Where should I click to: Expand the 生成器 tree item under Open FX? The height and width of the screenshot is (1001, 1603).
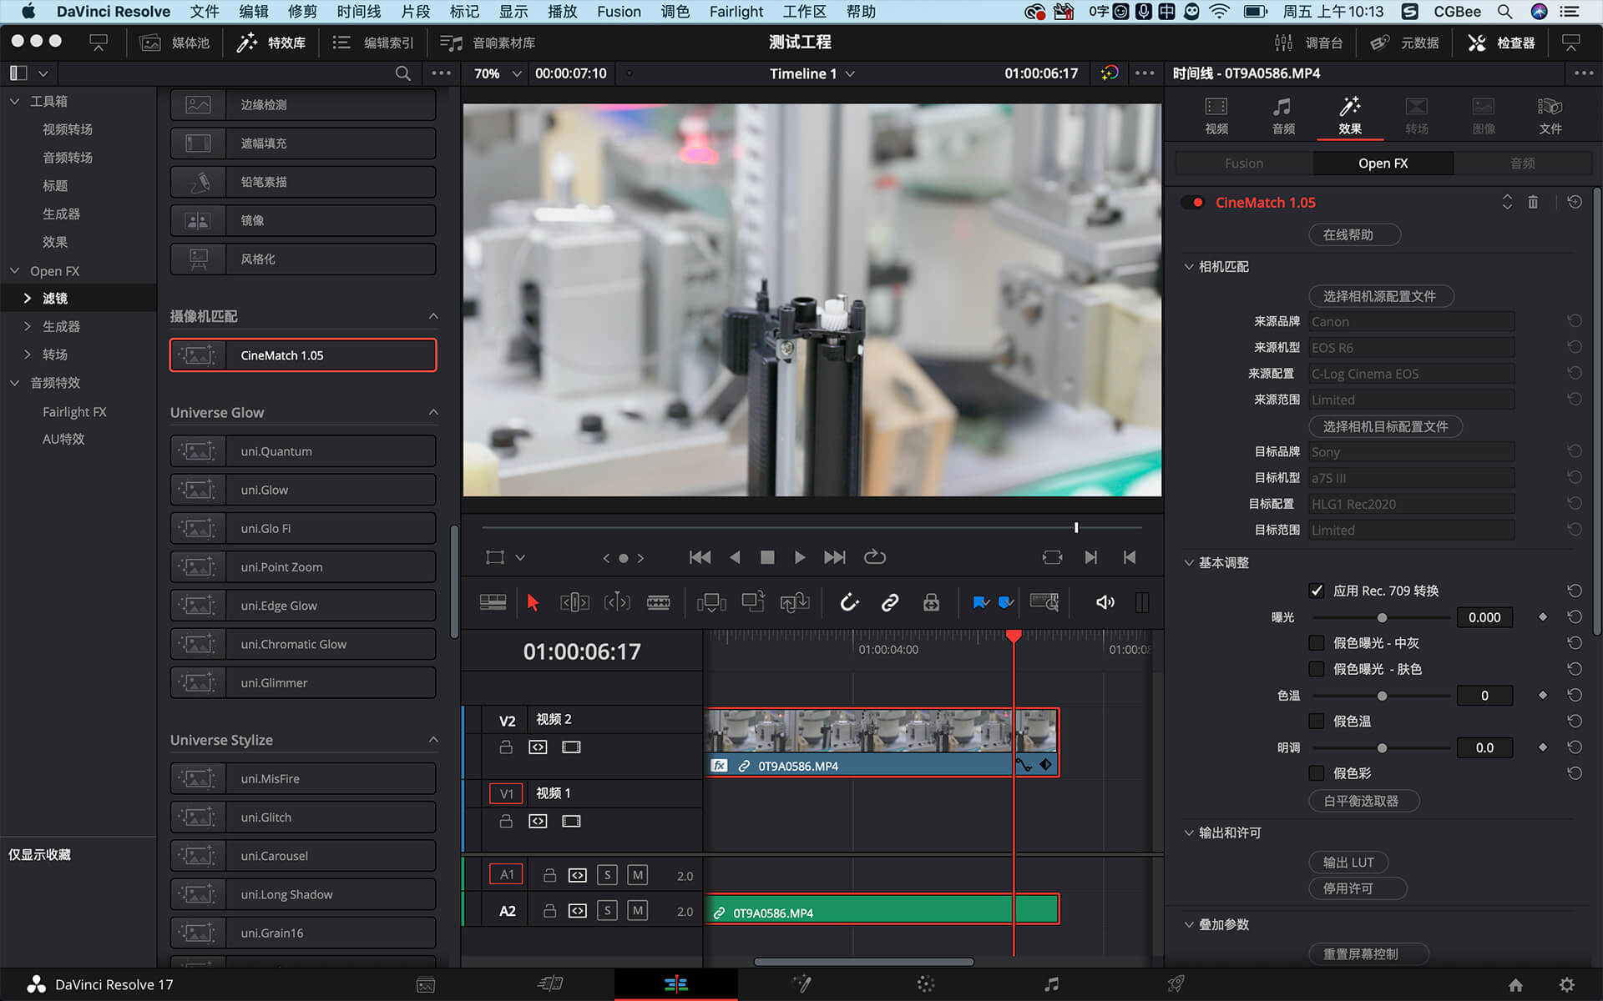click(x=28, y=326)
